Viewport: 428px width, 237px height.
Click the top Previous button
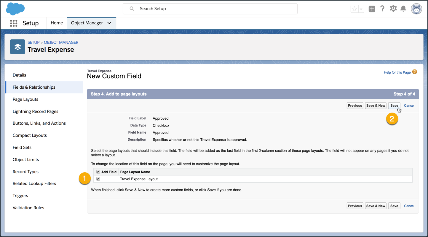tap(355, 105)
